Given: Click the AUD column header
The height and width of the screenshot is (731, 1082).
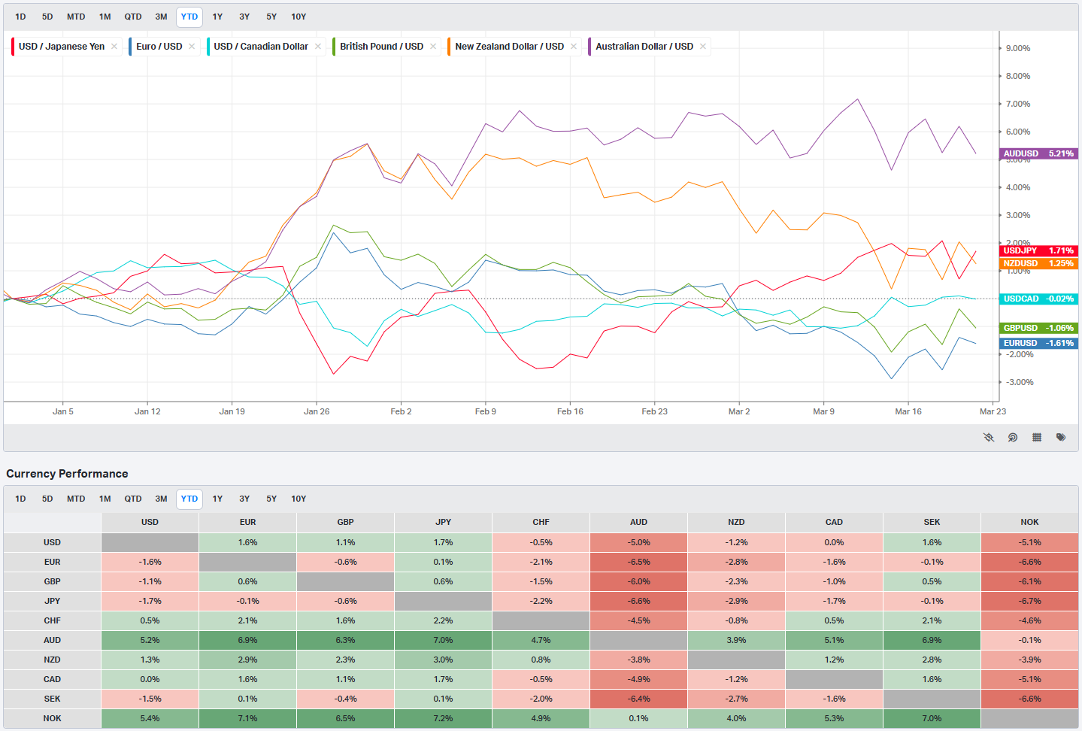Looking at the screenshot, I should pyautogui.click(x=638, y=522).
